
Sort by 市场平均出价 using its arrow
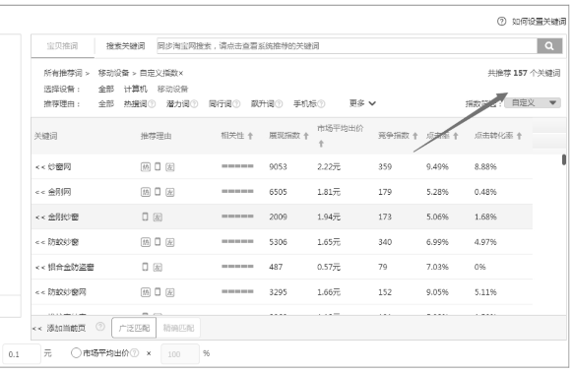coord(321,144)
